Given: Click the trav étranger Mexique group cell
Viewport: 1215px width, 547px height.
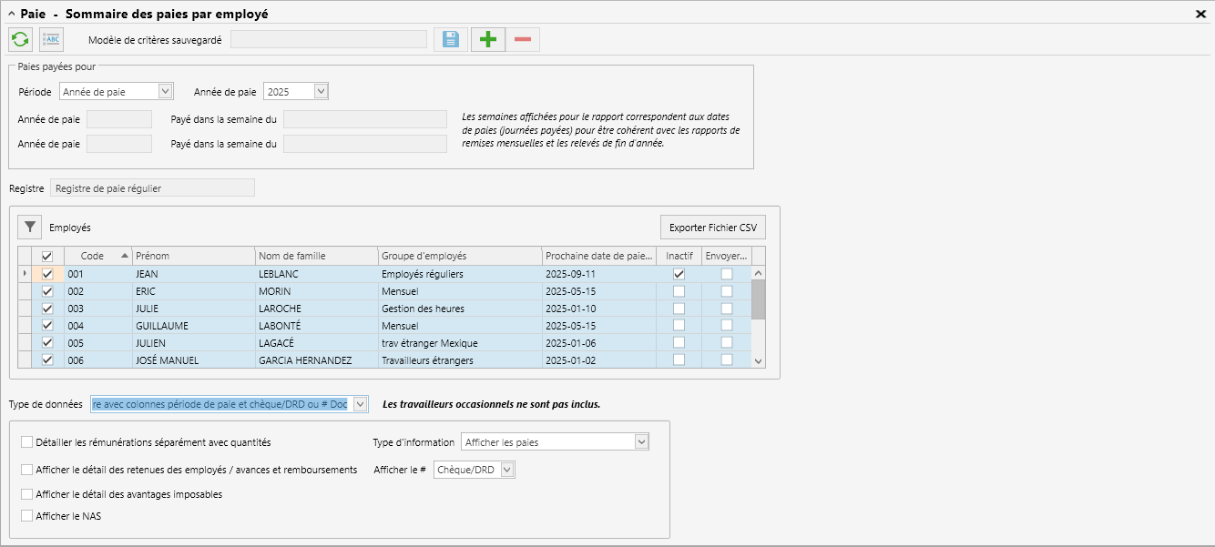Looking at the screenshot, I should point(460,343).
